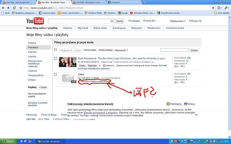The height and width of the screenshot is (144, 231).
Task: Click the YouTube logo
Action: 35,21
